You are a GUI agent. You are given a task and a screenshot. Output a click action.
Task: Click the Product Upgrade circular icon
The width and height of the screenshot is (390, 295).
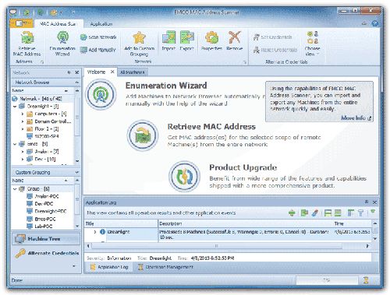(184, 177)
